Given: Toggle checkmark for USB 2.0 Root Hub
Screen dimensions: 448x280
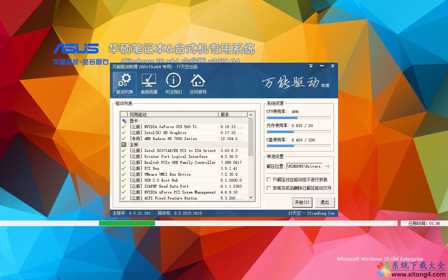Looking at the screenshot, I should pos(124,180).
